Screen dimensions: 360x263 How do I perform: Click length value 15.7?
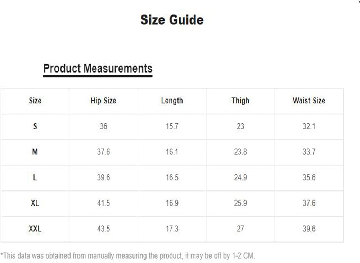pos(172,126)
